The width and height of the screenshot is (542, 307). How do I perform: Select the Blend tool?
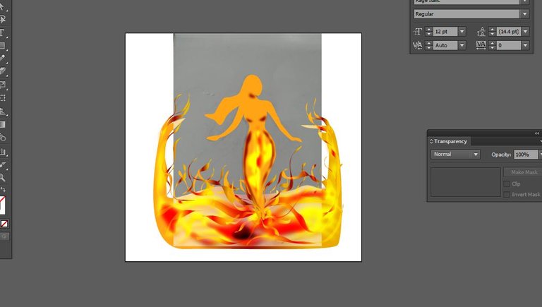pos(3,138)
